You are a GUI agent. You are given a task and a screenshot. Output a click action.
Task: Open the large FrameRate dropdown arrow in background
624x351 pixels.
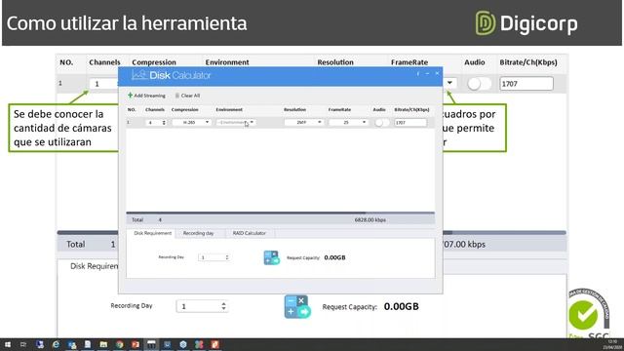pos(449,83)
